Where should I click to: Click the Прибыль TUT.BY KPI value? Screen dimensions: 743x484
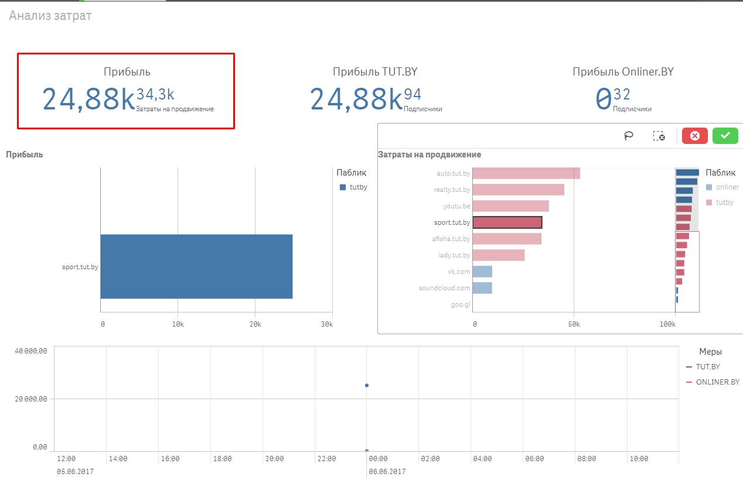coord(356,98)
